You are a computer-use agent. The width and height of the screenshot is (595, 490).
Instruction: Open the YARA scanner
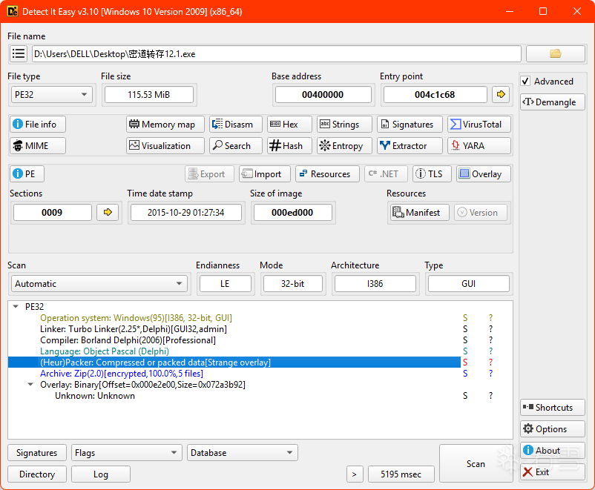[x=479, y=145]
